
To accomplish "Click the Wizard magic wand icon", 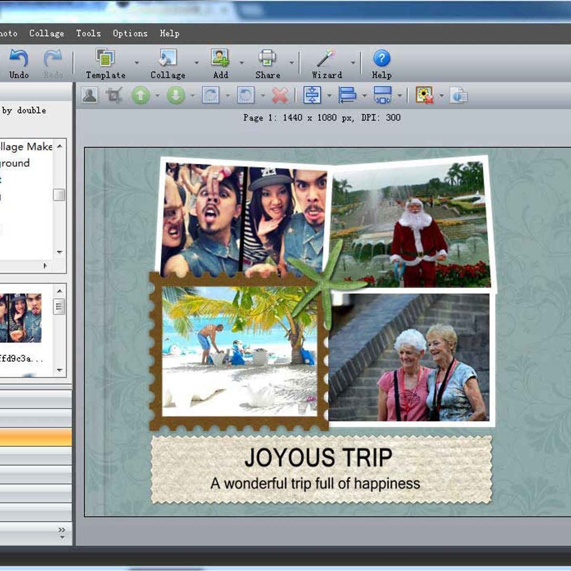I will click(326, 60).
